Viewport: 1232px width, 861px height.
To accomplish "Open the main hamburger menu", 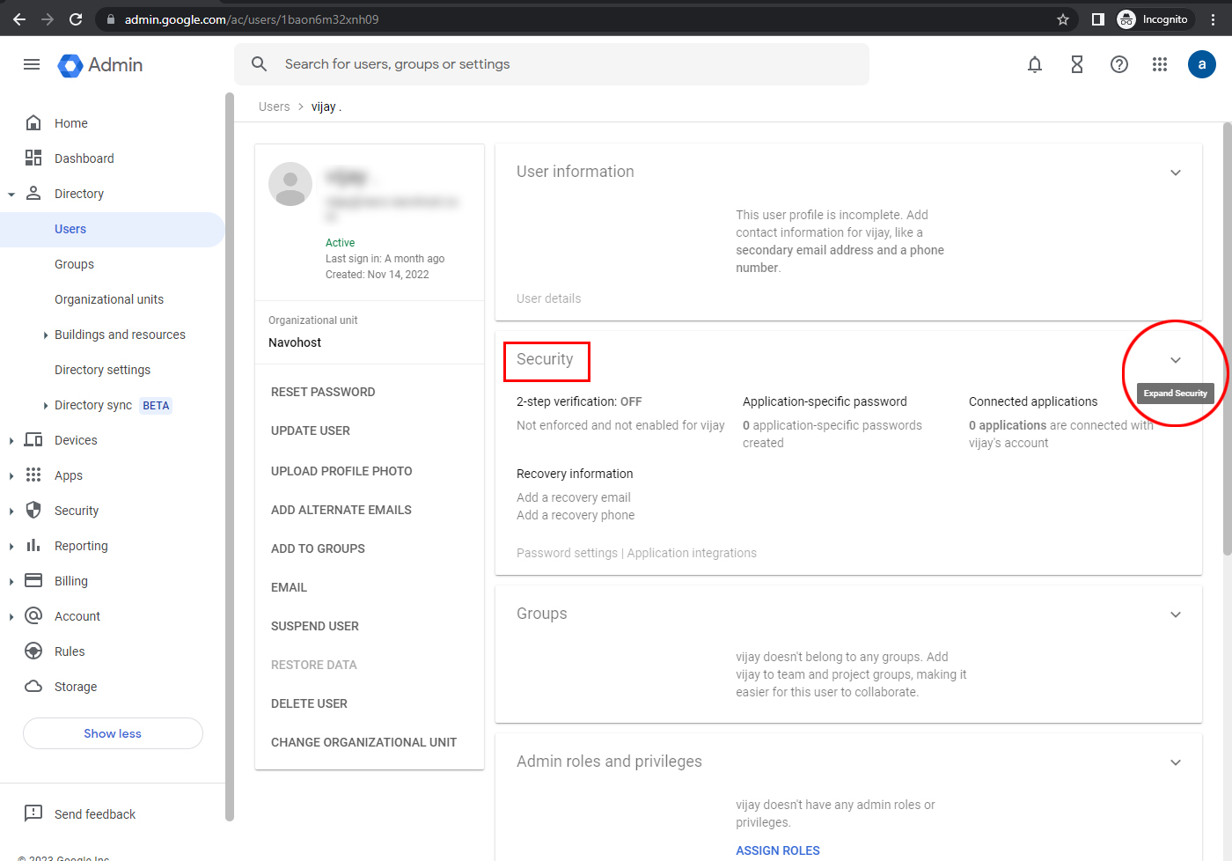I will coord(32,64).
